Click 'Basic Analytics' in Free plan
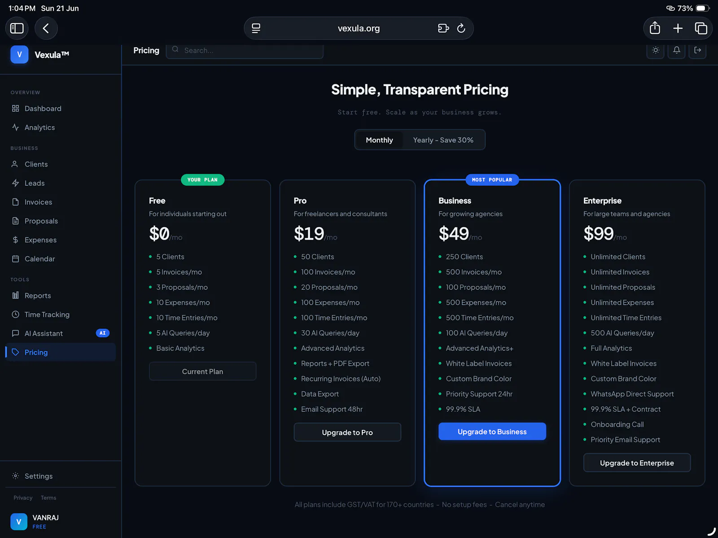 (180, 348)
